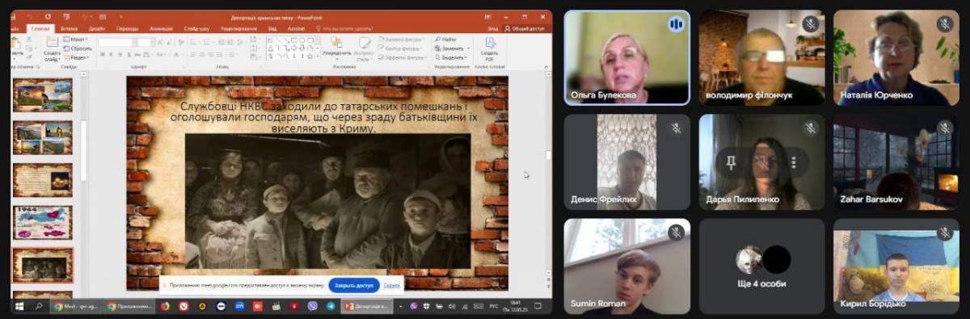Click the muted microphone on Наталія Юрченко's tile
Image resolution: width=970 pixels, height=319 pixels.
pyautogui.click(x=945, y=24)
